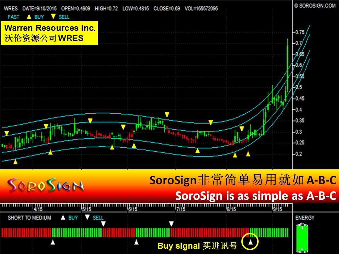Click the yellow SELL triangle in FAST legend

tap(53, 16)
